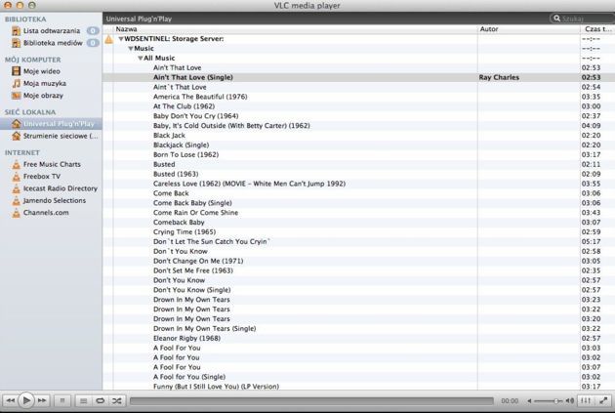This screenshot has height=413, width=615.
Task: Select Come Rain Or Come Shine
Action: [195, 213]
